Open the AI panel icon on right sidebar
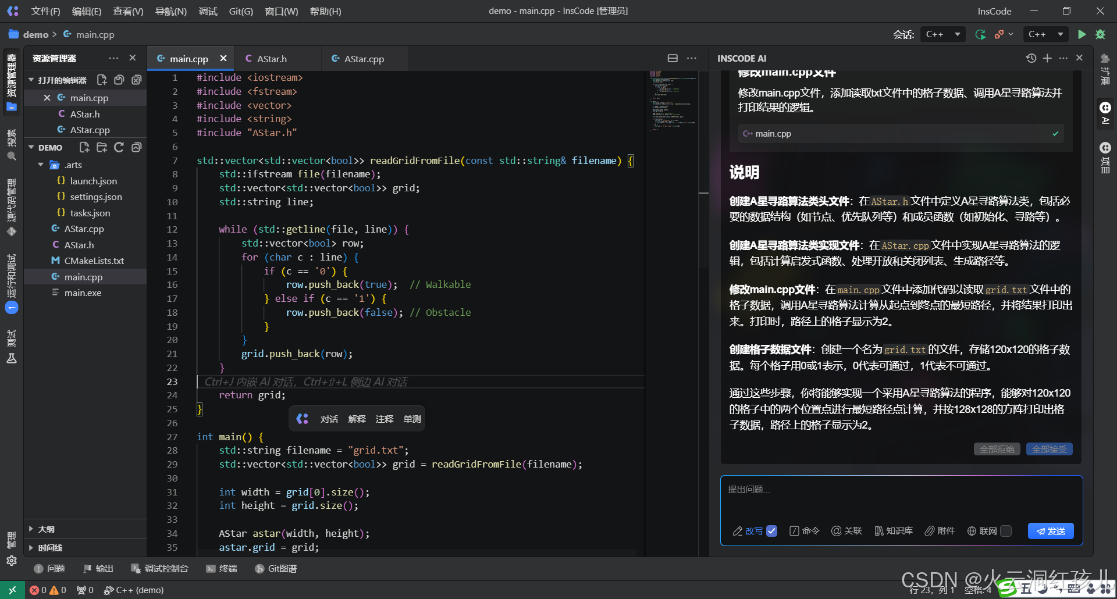Image resolution: width=1117 pixels, height=599 pixels. (x=1105, y=113)
